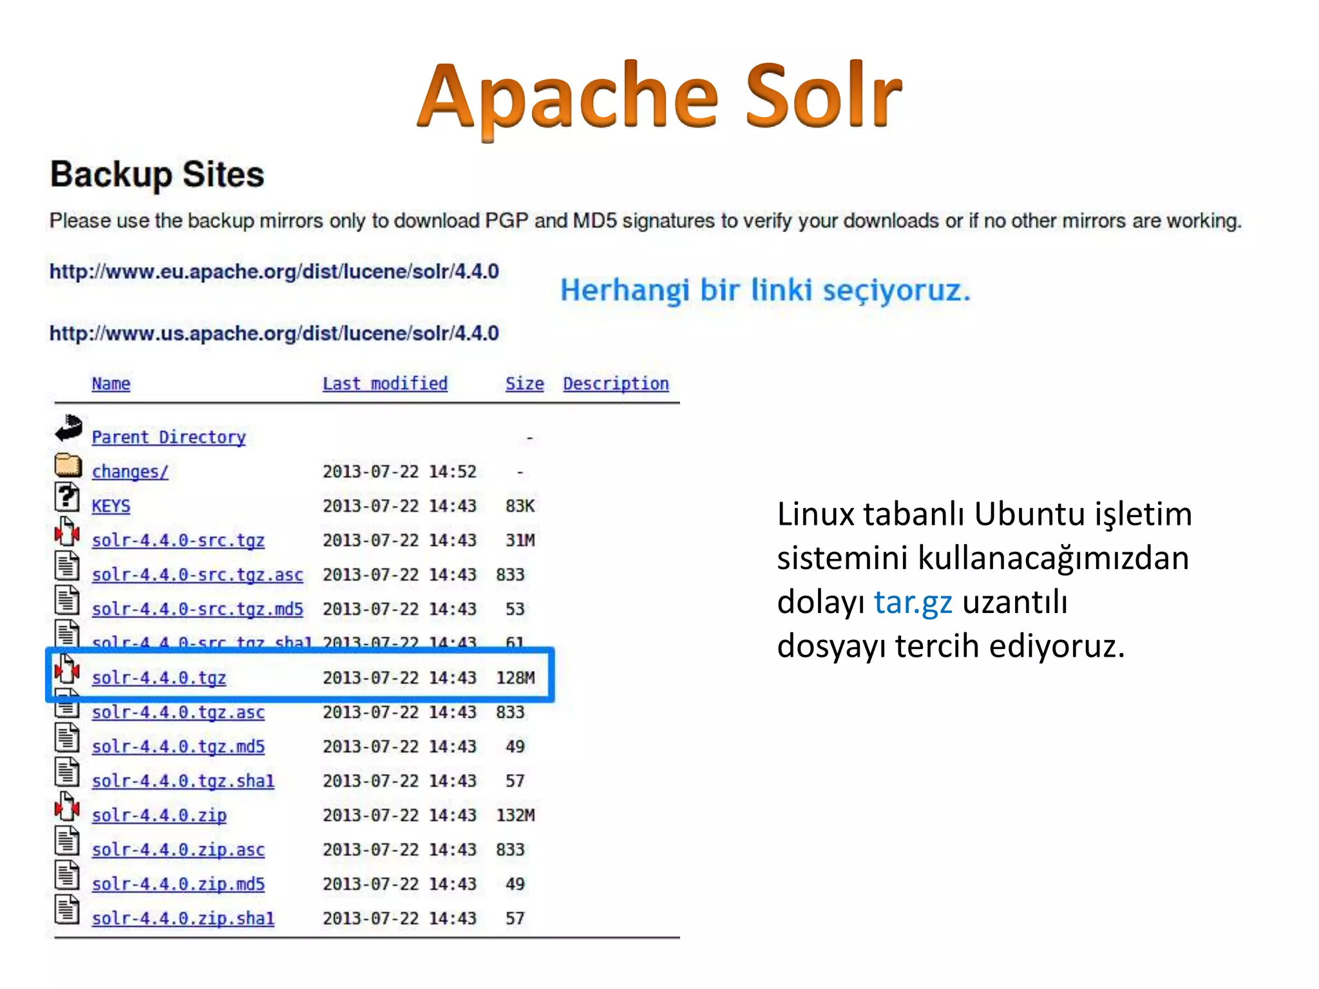Click the blue tar.gz text in the note
The image size is (1319, 989).
click(x=913, y=603)
